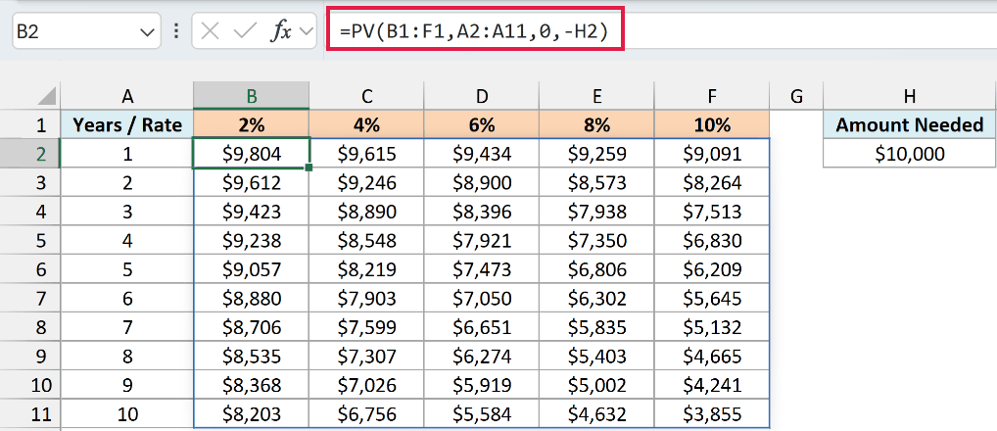Image resolution: width=997 pixels, height=431 pixels.
Task: Click the cell containing $6,302
Action: (x=597, y=299)
